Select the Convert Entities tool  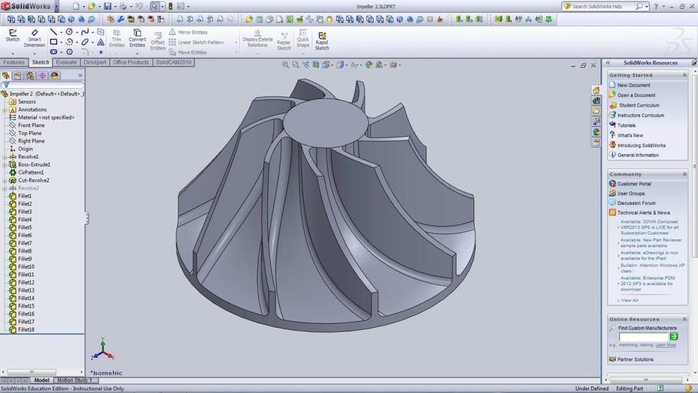point(137,38)
